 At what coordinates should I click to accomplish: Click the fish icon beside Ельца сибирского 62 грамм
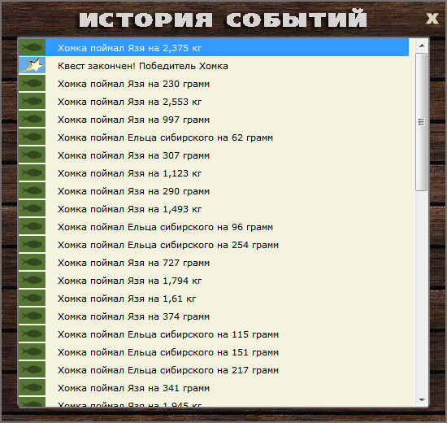click(32, 137)
